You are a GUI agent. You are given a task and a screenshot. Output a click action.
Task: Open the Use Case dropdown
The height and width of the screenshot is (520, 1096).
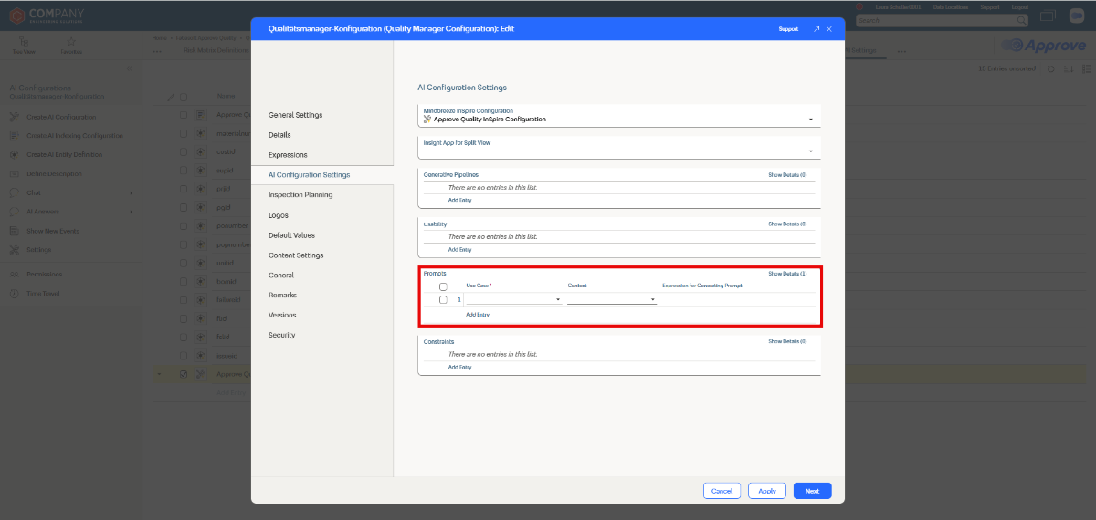(513, 299)
